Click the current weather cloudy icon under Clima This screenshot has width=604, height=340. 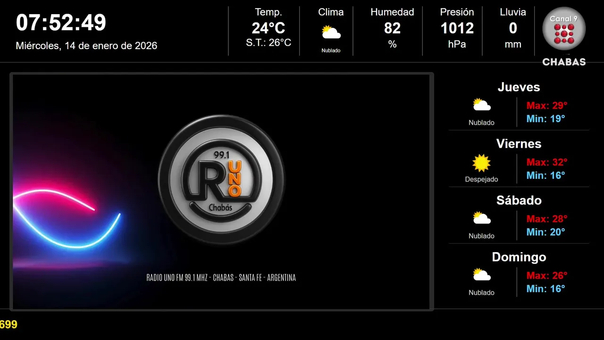(331, 33)
